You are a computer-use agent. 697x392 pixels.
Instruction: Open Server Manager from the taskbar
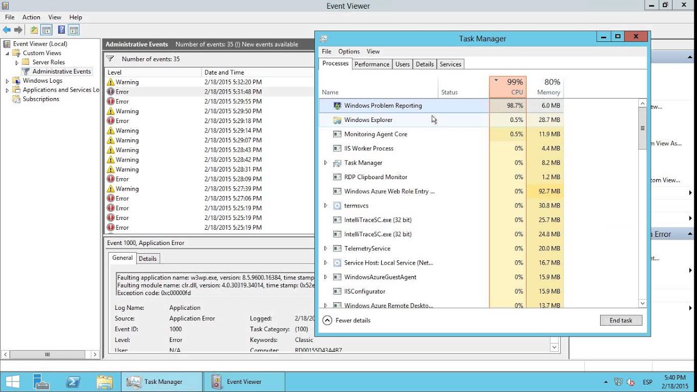click(x=41, y=382)
